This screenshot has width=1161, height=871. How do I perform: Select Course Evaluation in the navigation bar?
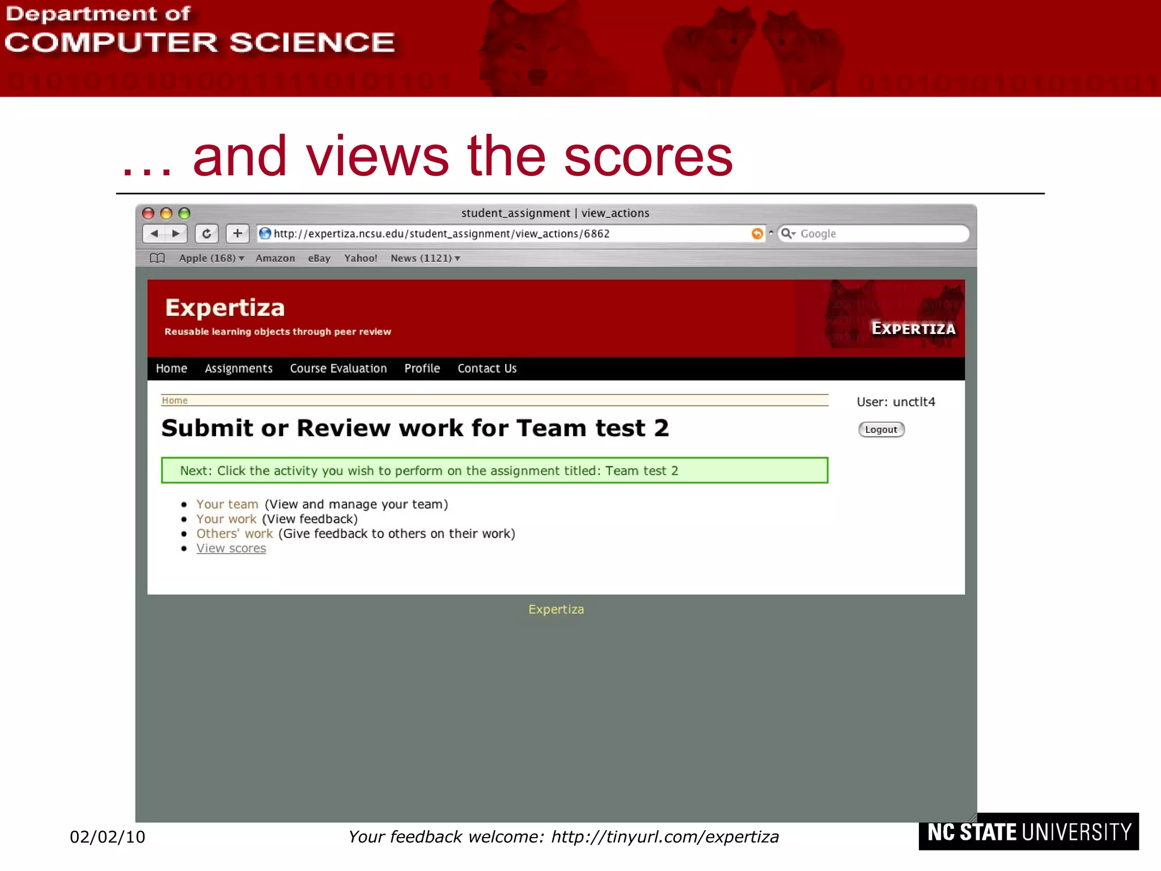click(x=338, y=369)
